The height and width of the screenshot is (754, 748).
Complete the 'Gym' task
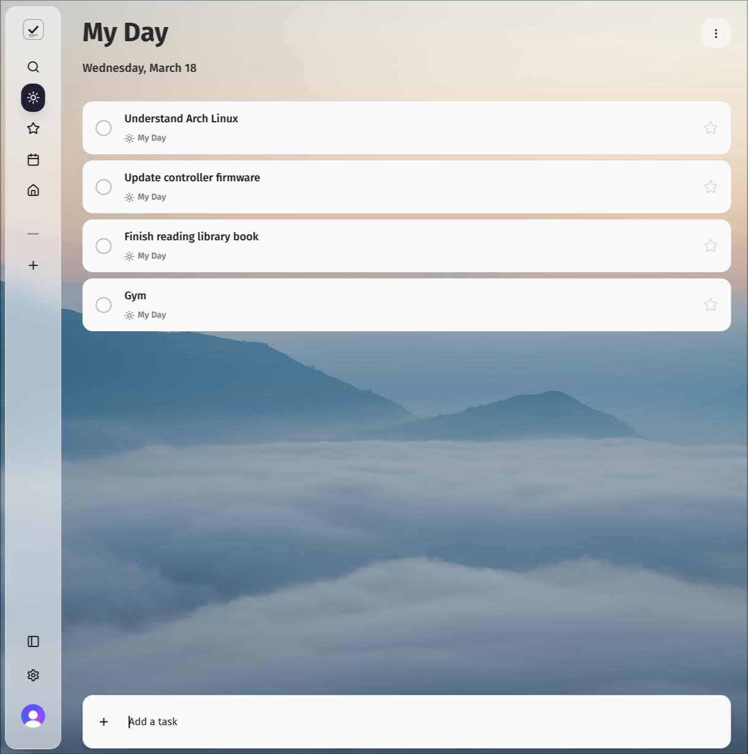tap(103, 305)
